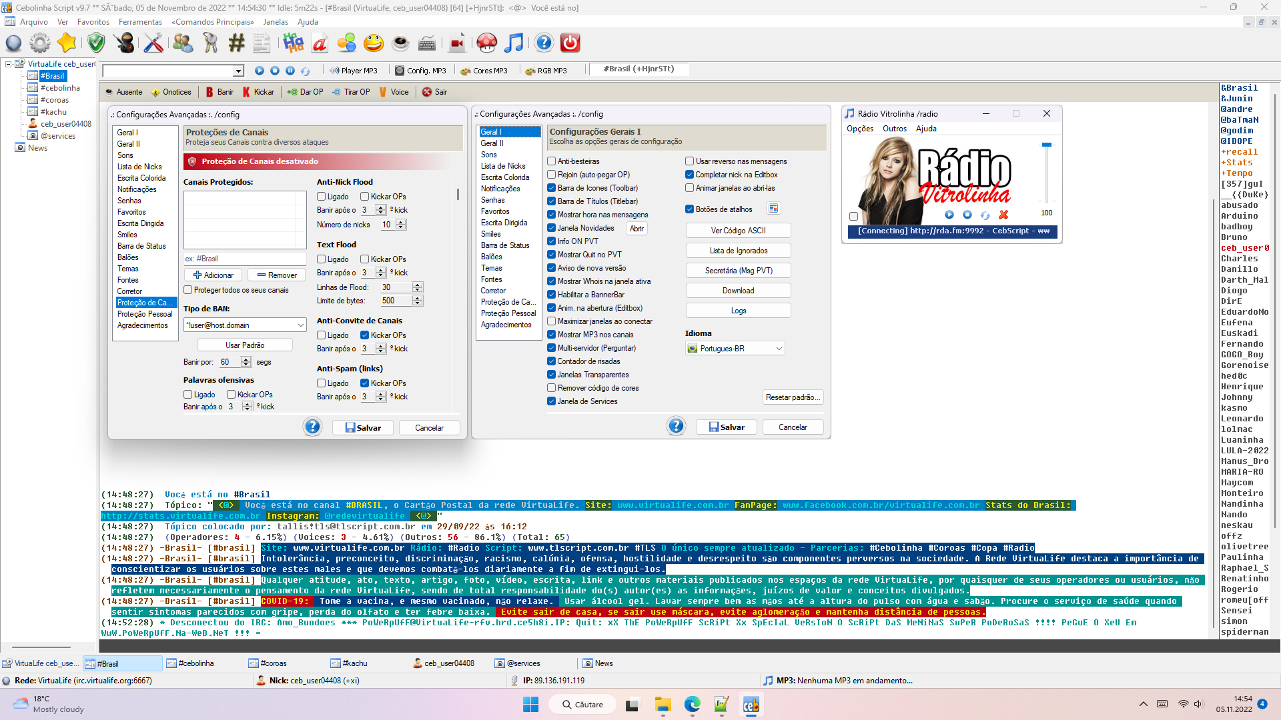This screenshot has height=720, width=1281.
Task: Click the red mushroom toolbar icon
Action: click(x=487, y=43)
